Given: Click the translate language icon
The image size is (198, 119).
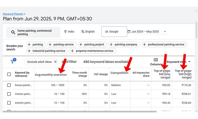Looking at the screenshot, I should tap(83, 31).
